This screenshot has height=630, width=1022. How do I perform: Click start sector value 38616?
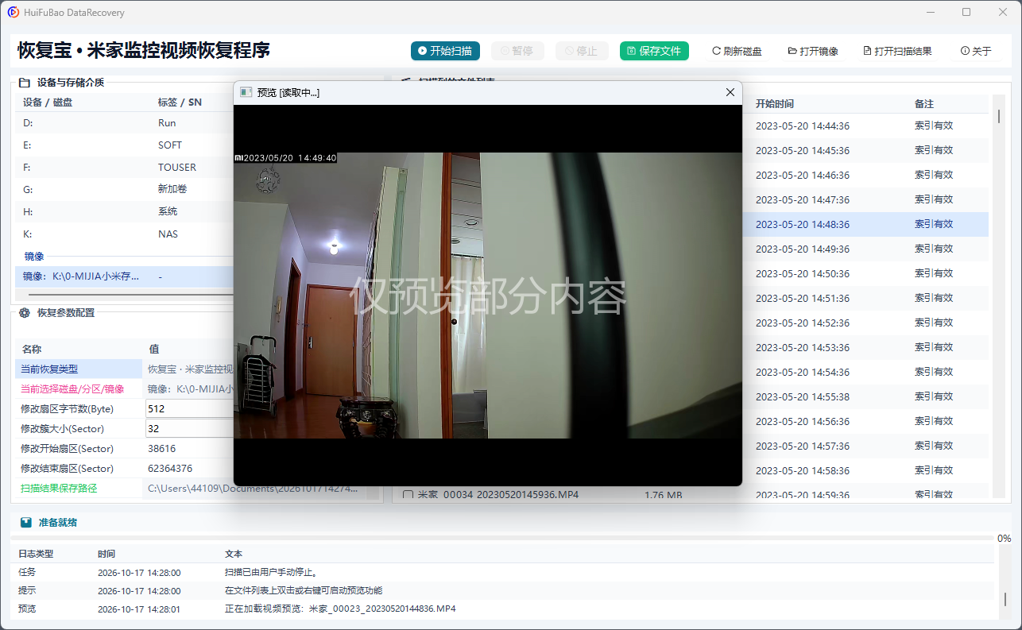tap(162, 448)
